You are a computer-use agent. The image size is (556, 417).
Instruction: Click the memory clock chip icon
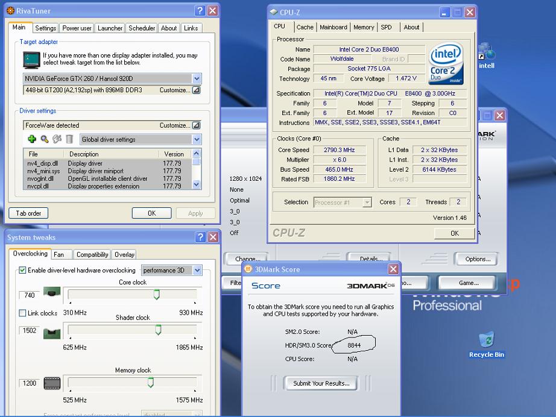tap(52, 383)
